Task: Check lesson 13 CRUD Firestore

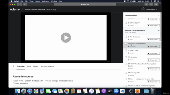Action: (x=126, y=64)
